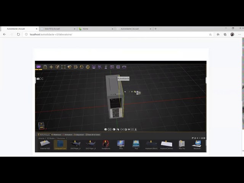Viewport: 244px width, 183px height.
Task: Click the joystick/stamp toolbar icon
Action: point(106,67)
